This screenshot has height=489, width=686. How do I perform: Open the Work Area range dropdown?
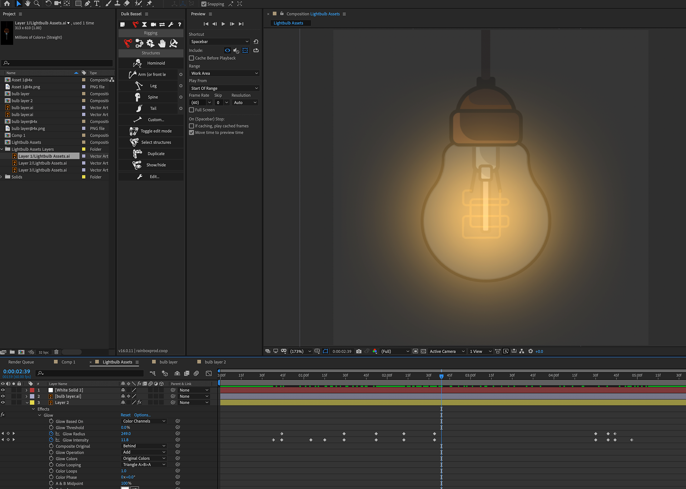(224, 73)
